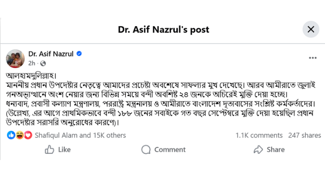
Task: View Shafiqul Alam and 15K others reactions
Action: (80, 135)
